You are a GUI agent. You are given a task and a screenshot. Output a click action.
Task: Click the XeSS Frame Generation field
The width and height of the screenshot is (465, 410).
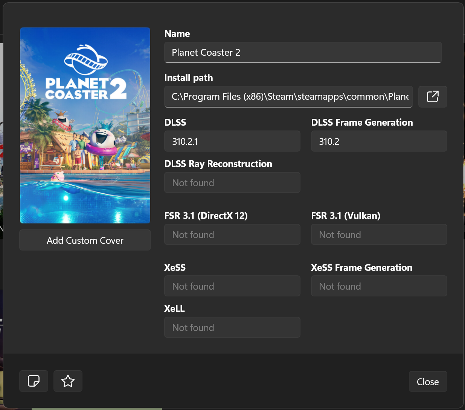pos(379,286)
